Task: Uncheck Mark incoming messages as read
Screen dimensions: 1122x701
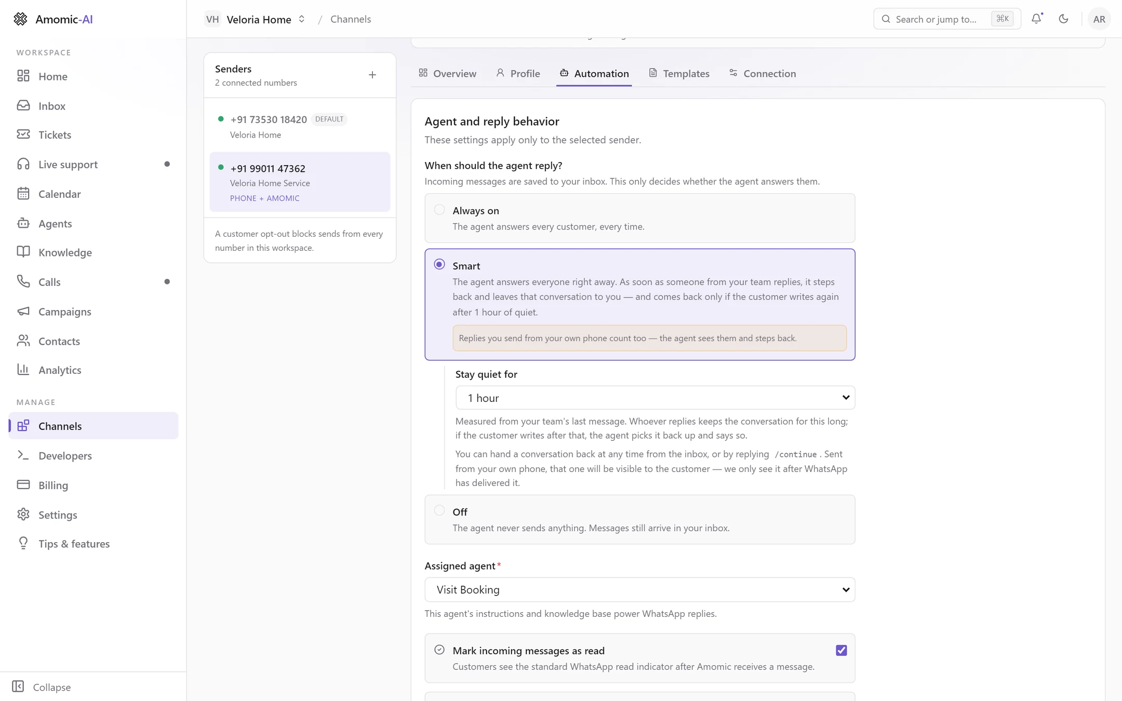Action: point(841,650)
